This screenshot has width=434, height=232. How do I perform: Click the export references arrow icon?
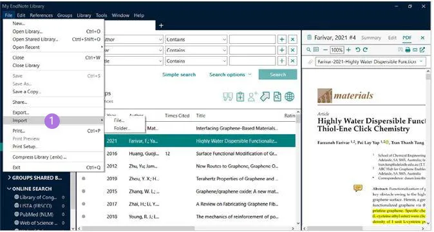coord(265,97)
